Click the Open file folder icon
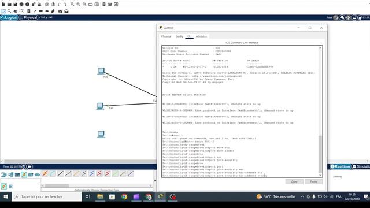Viewport: 370px width, 208px height. point(9,4)
